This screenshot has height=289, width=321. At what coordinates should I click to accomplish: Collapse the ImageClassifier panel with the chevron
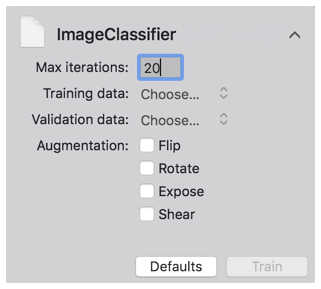pyautogui.click(x=294, y=35)
